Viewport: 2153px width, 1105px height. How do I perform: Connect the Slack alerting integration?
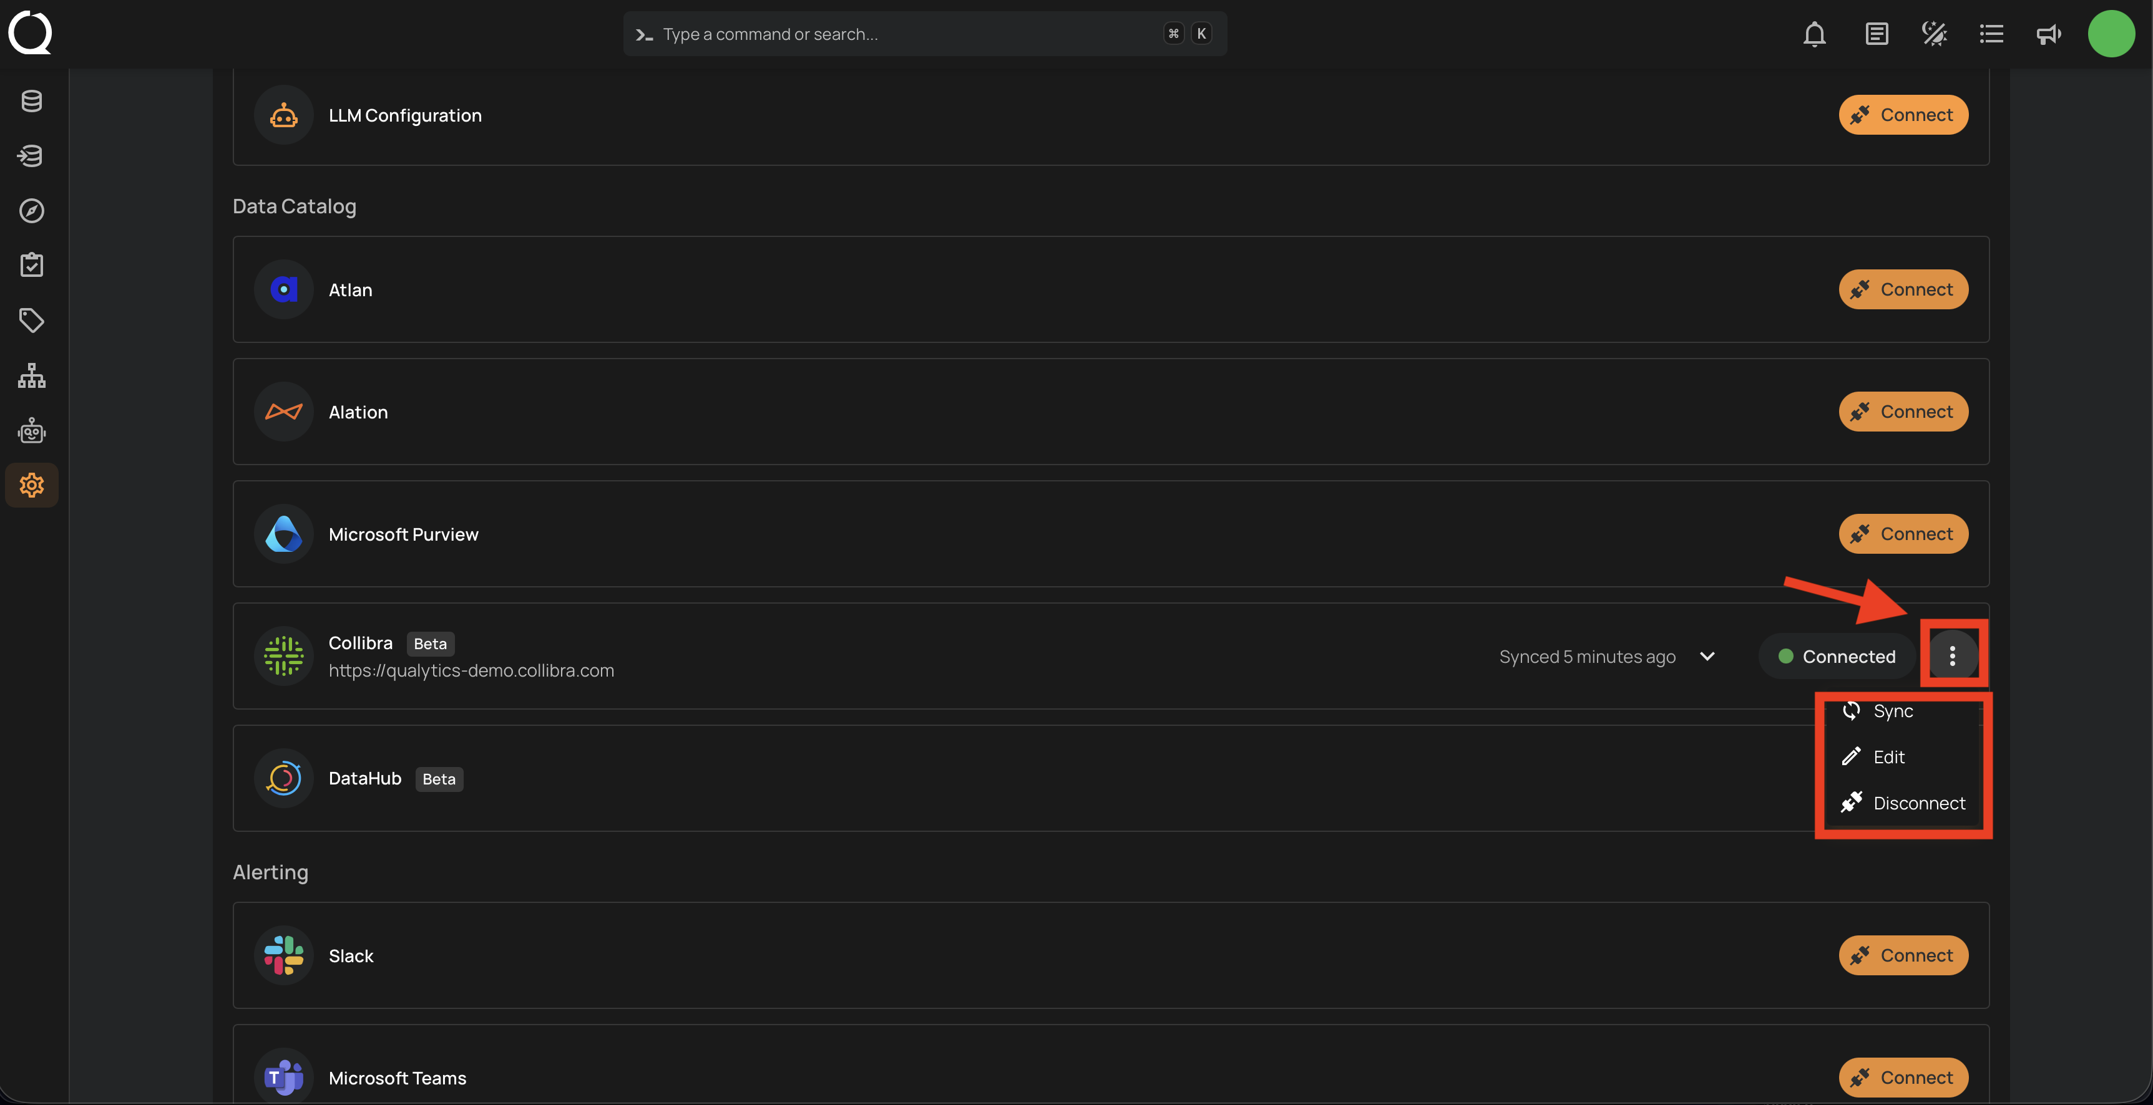(x=1903, y=955)
